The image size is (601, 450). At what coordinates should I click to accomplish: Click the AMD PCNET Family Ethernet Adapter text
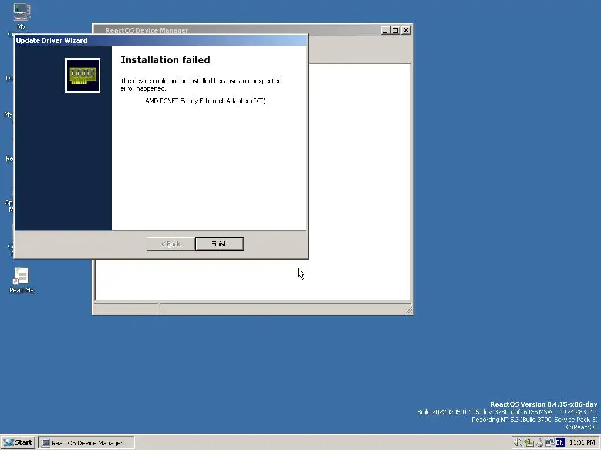point(205,101)
